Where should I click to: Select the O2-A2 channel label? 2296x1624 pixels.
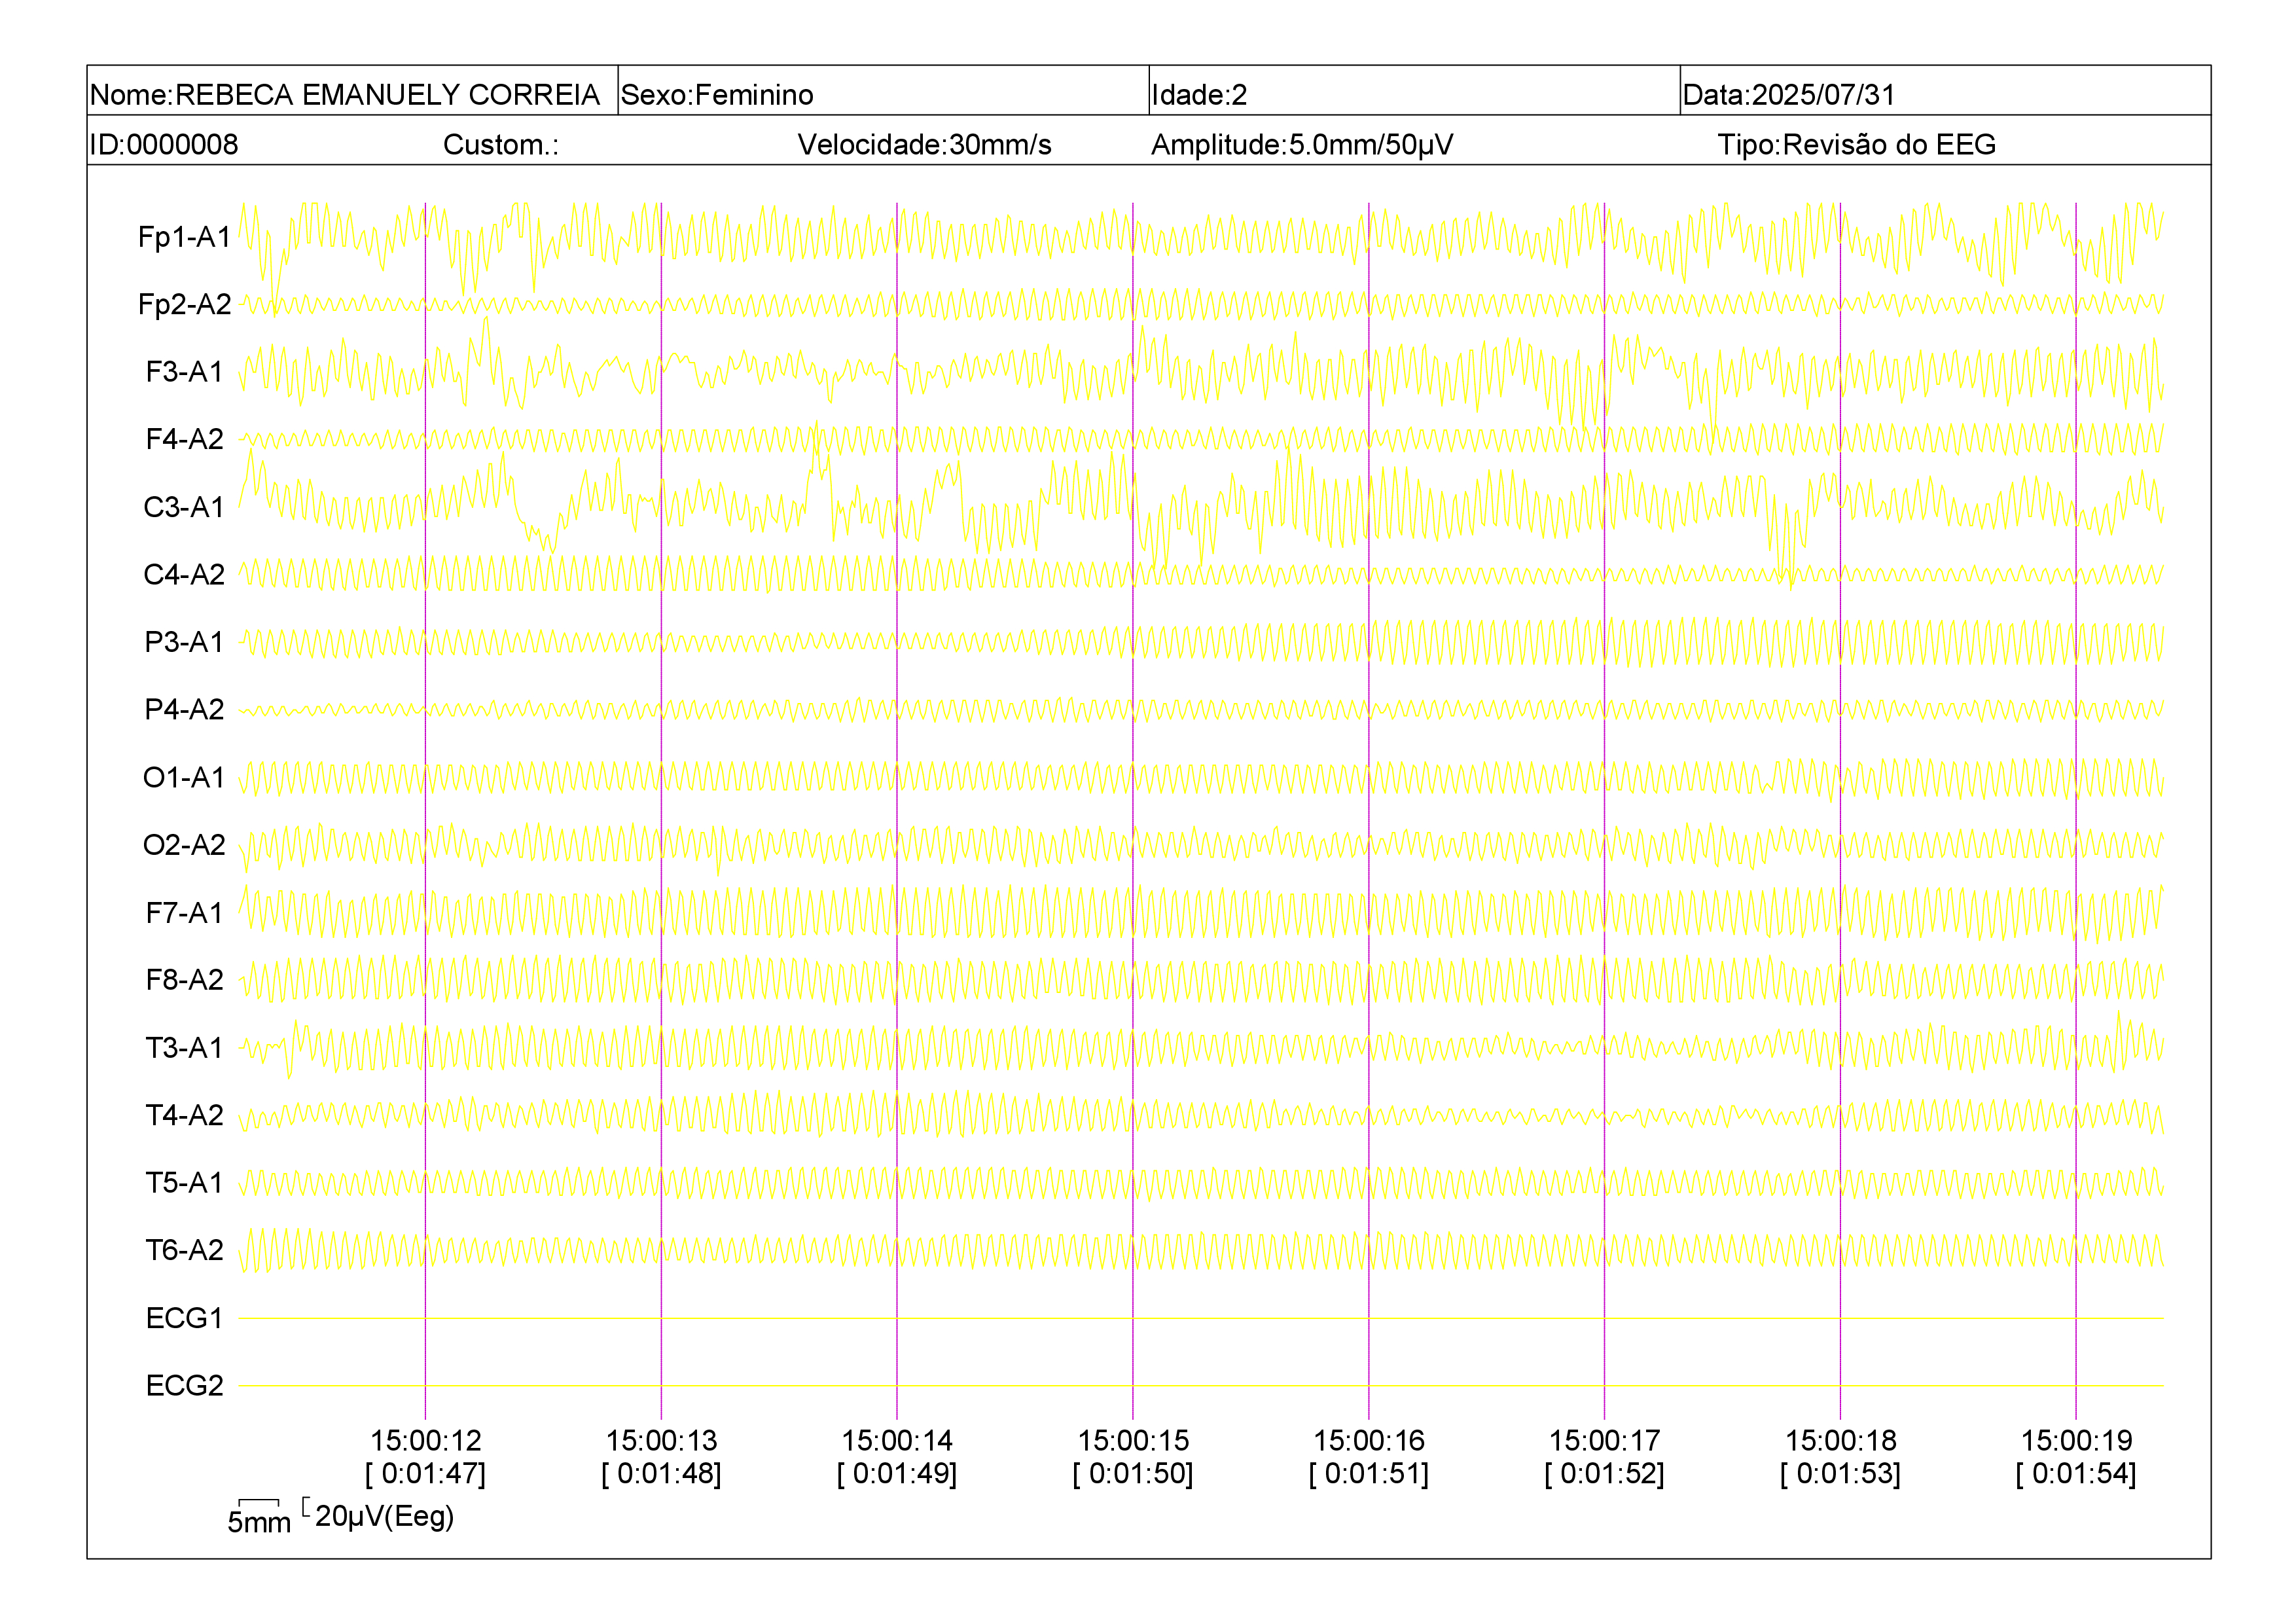[185, 845]
